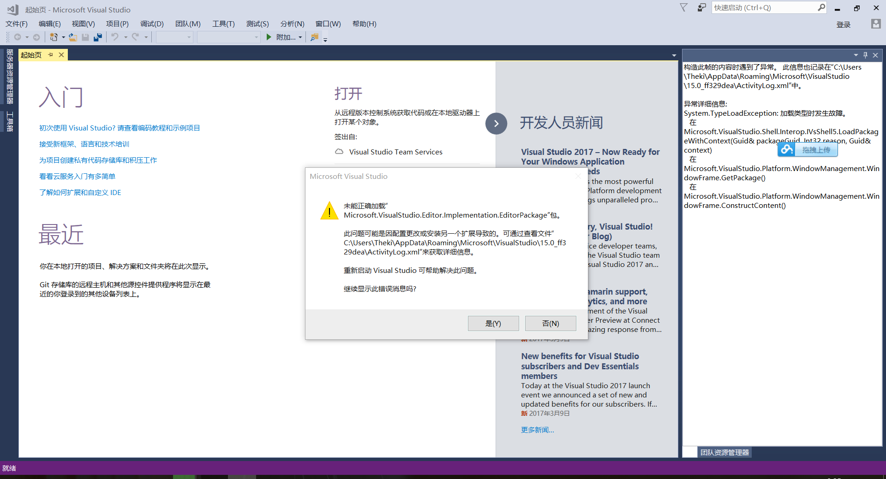Close the 起始页 tab with its X
The image size is (886, 479).
tap(61, 55)
